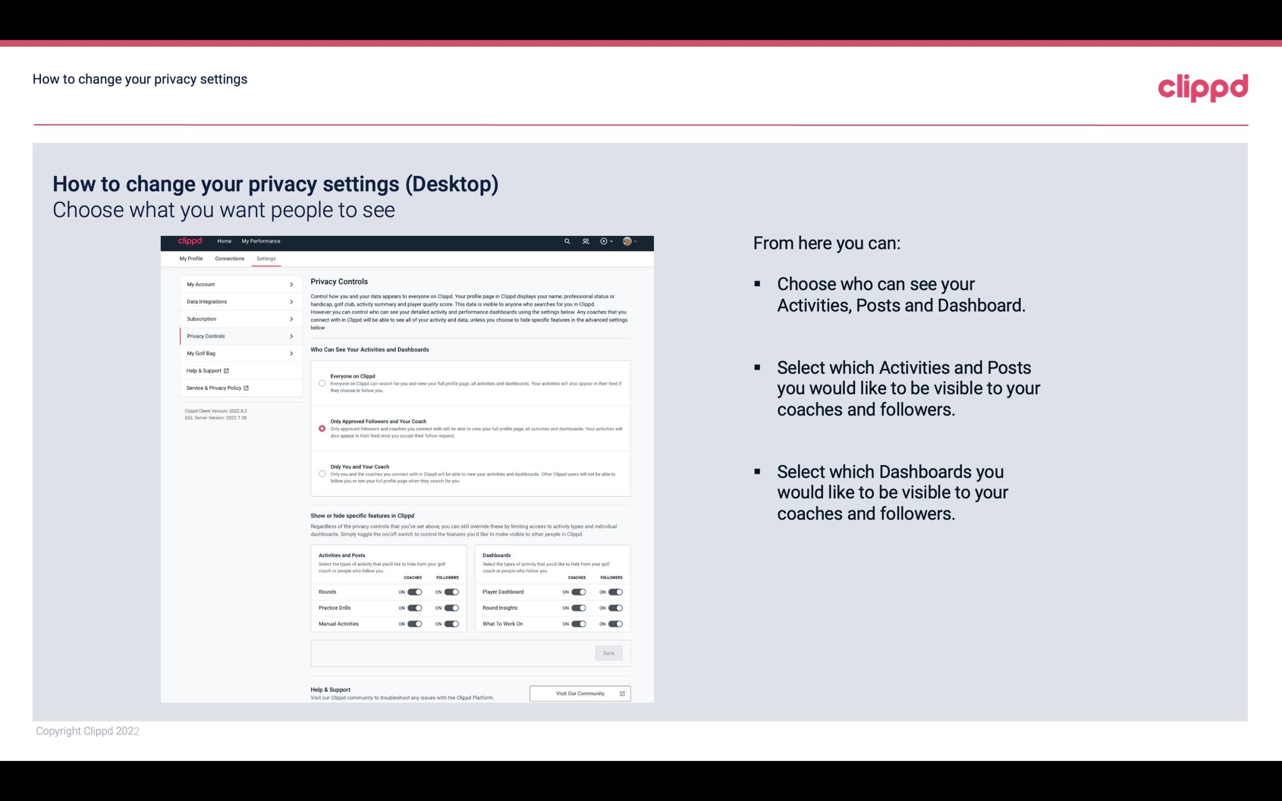Toggle Practice Drills for Coaches OFF
The image size is (1282, 801).
coord(414,608)
